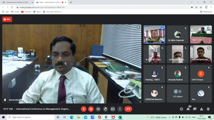Toggle the microphone mute button
Image resolution: width=214 pixels, height=120 pixels.
click(84, 109)
